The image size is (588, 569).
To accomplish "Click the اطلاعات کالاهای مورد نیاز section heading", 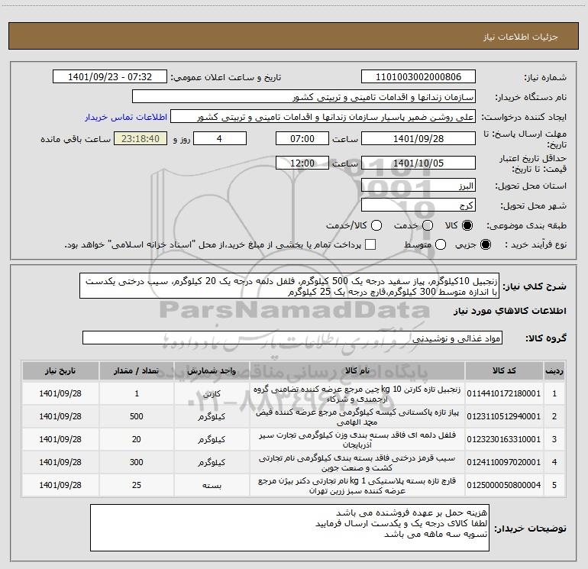I will pyautogui.click(x=509, y=311).
